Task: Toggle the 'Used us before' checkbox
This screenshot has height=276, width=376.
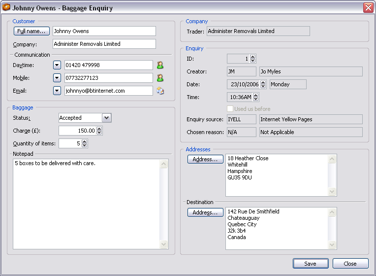Action: [x=230, y=108]
